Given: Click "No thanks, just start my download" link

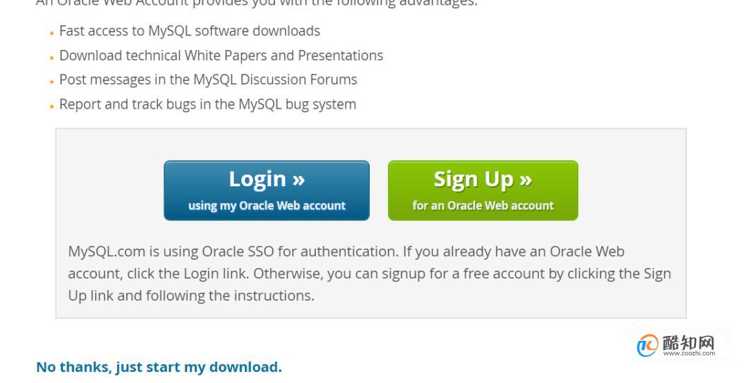Looking at the screenshot, I should coord(159,367).
